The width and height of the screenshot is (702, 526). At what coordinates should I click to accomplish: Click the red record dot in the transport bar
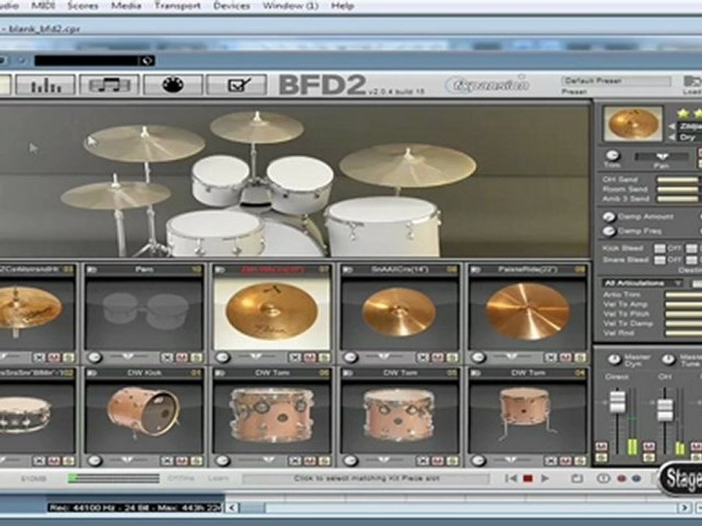click(622, 479)
